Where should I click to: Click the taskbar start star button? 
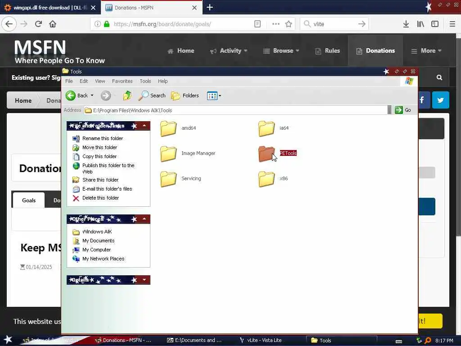[8, 340]
